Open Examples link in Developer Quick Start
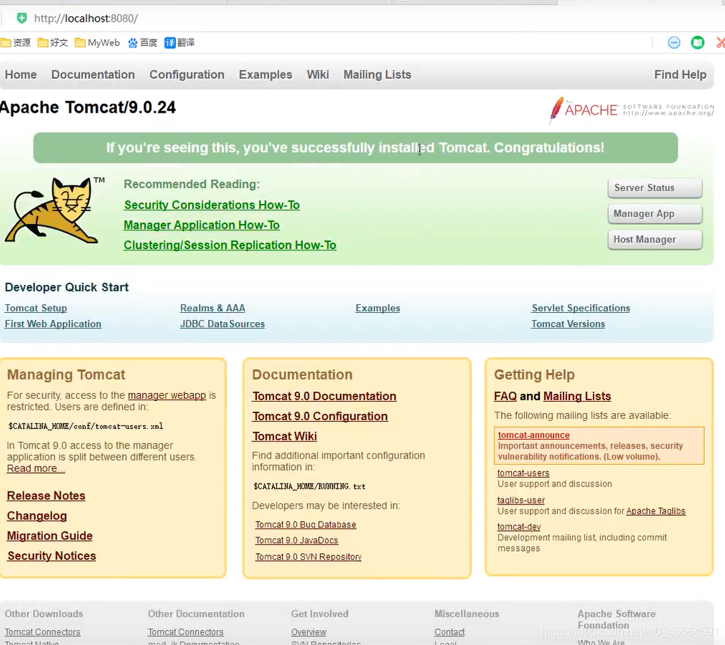 point(378,309)
